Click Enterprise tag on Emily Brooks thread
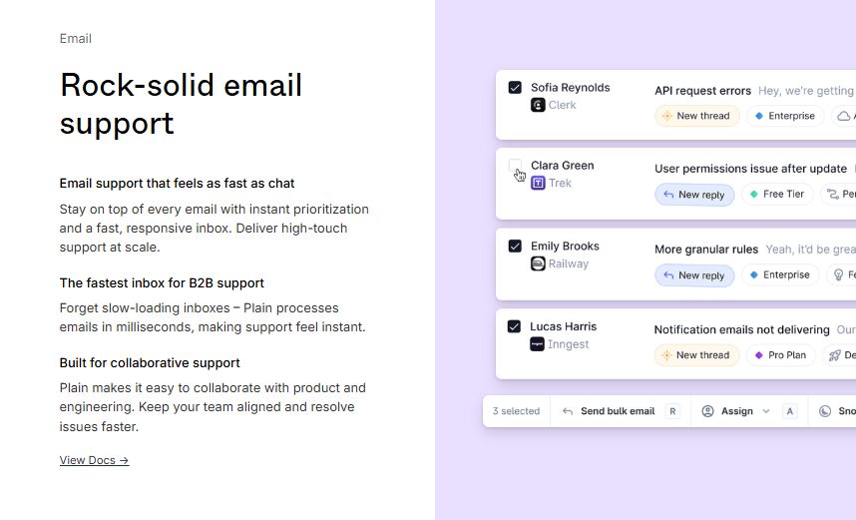The height and width of the screenshot is (520, 856). 781,274
